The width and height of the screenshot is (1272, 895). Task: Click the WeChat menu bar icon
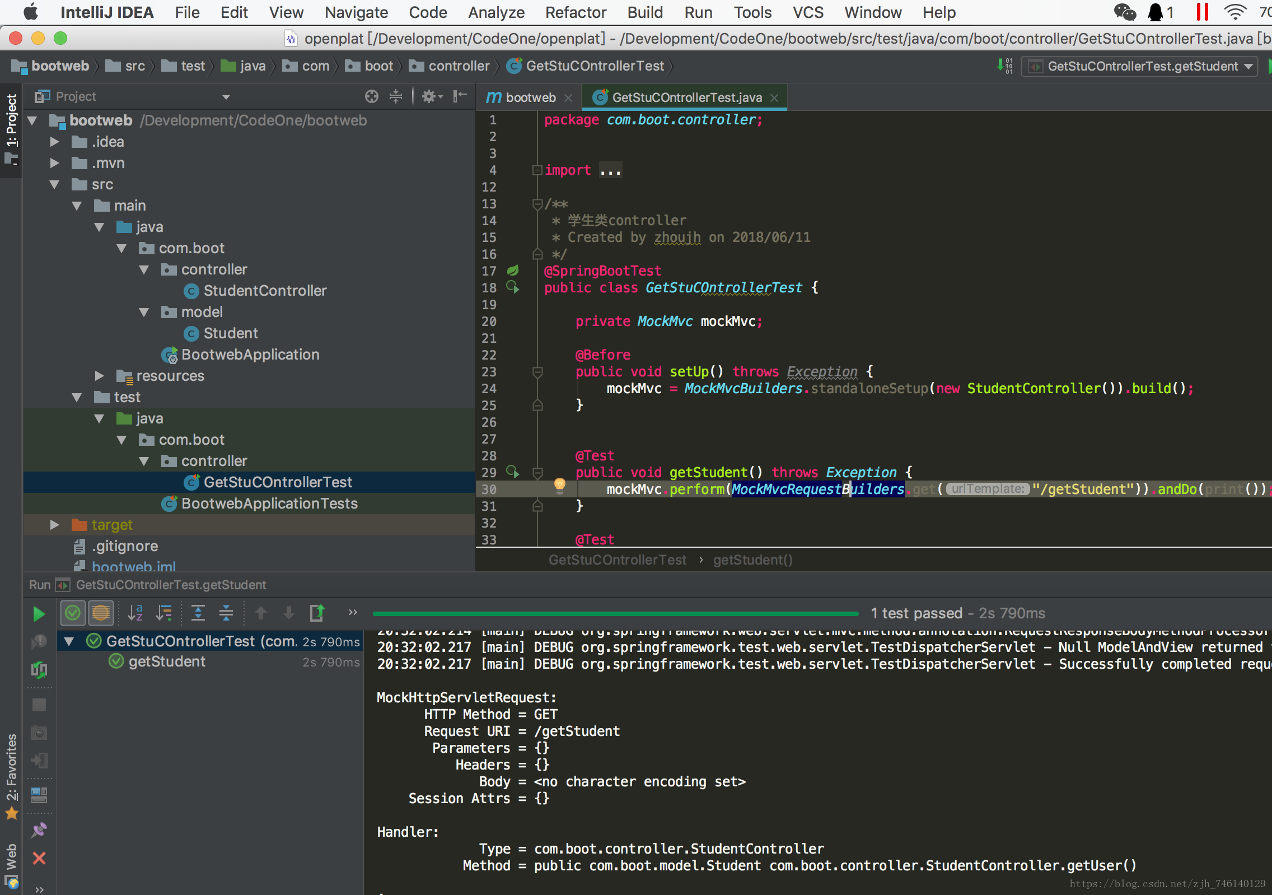point(1125,12)
